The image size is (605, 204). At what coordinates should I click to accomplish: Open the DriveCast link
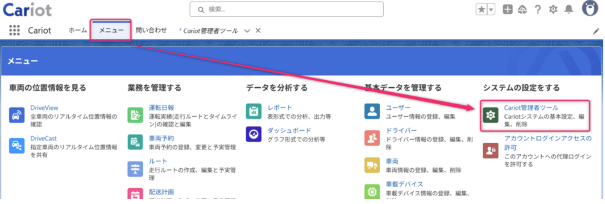[x=43, y=138]
